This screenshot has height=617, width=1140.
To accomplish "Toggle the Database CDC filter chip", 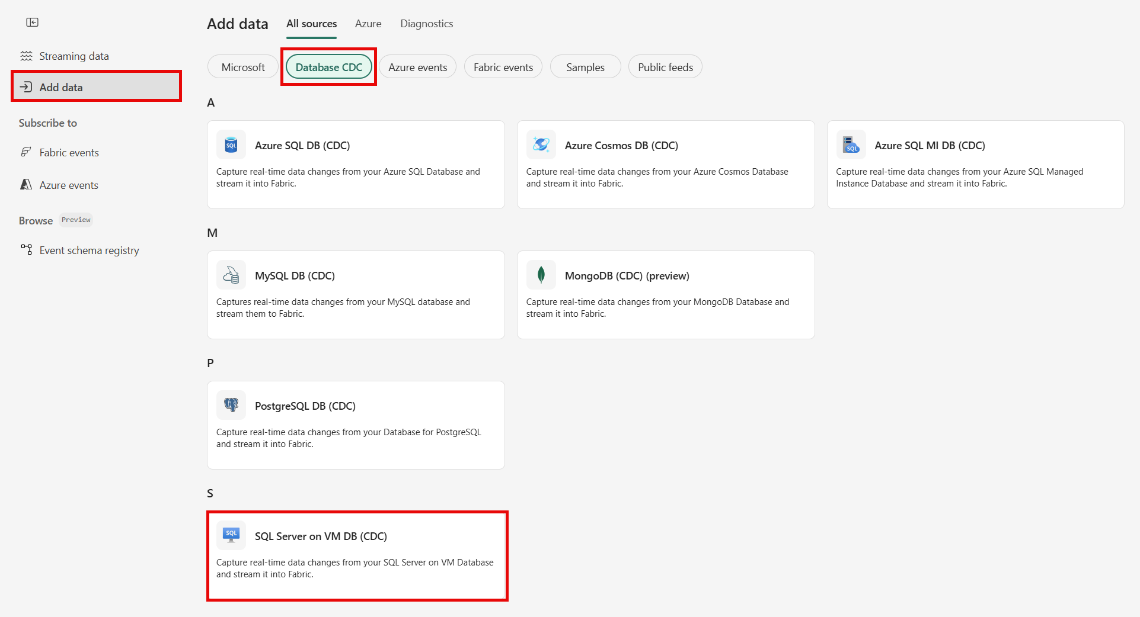I will click(x=329, y=67).
